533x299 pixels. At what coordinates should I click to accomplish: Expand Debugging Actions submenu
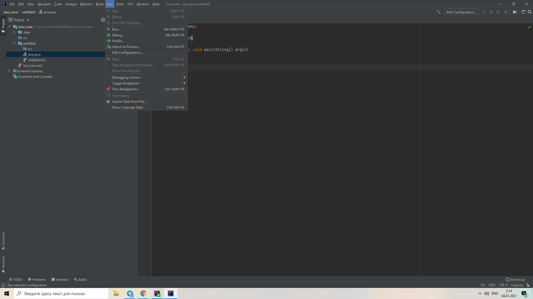(x=146, y=77)
